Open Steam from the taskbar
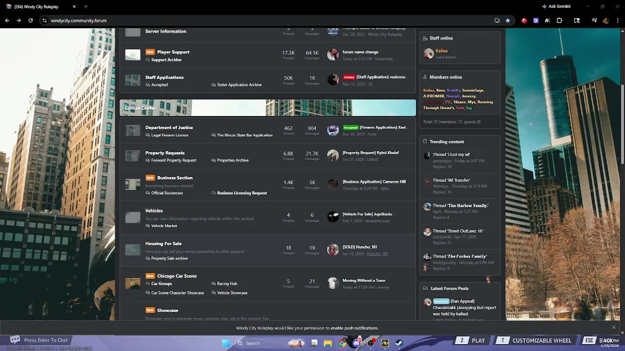 tap(399, 343)
